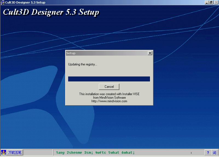The width and height of the screenshot is (219, 157).
Task: Minimize the Cult3D Designer Setup window
Action: (x=207, y=2)
